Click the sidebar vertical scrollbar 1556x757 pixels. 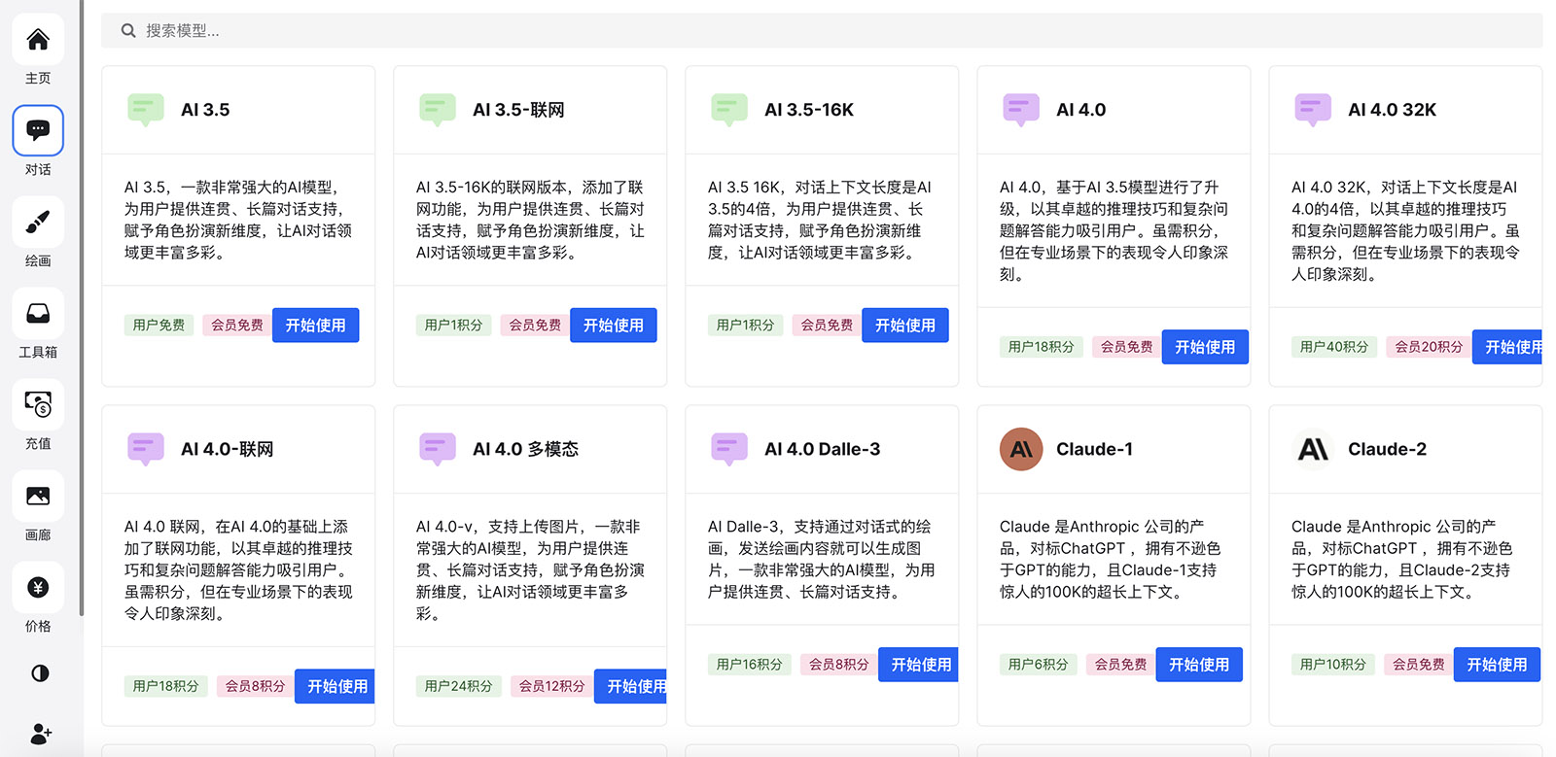click(x=82, y=307)
